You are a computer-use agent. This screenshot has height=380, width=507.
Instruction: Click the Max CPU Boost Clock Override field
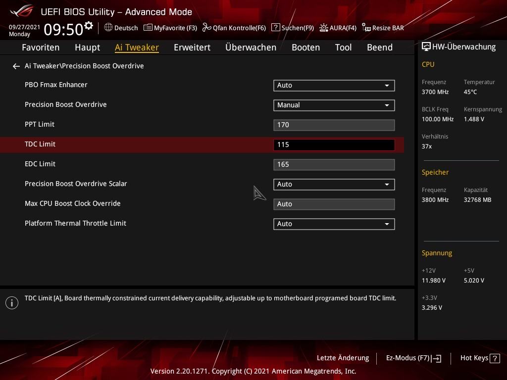(334, 204)
